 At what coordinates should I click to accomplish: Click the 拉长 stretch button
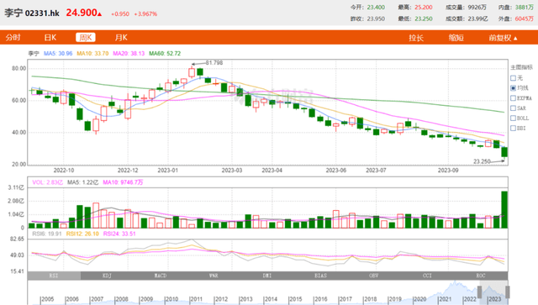416,38
